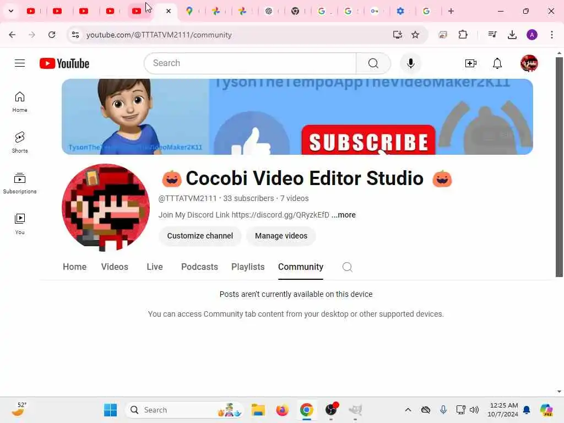This screenshot has height=423, width=564.
Task: Reload the current page
Action: pyautogui.click(x=52, y=35)
